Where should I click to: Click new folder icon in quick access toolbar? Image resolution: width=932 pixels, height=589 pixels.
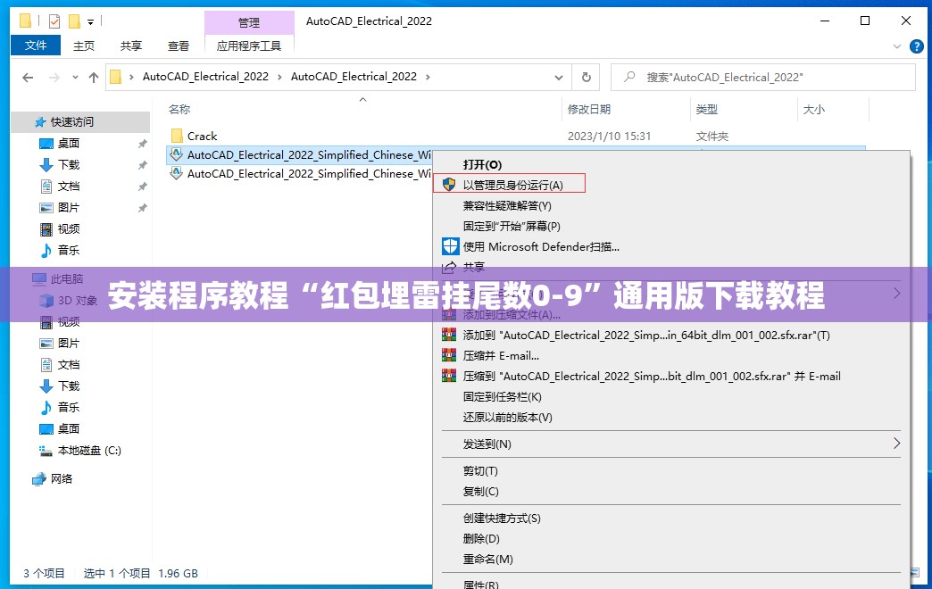74,21
